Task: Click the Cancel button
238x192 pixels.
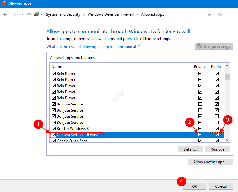Action: pos(221,187)
